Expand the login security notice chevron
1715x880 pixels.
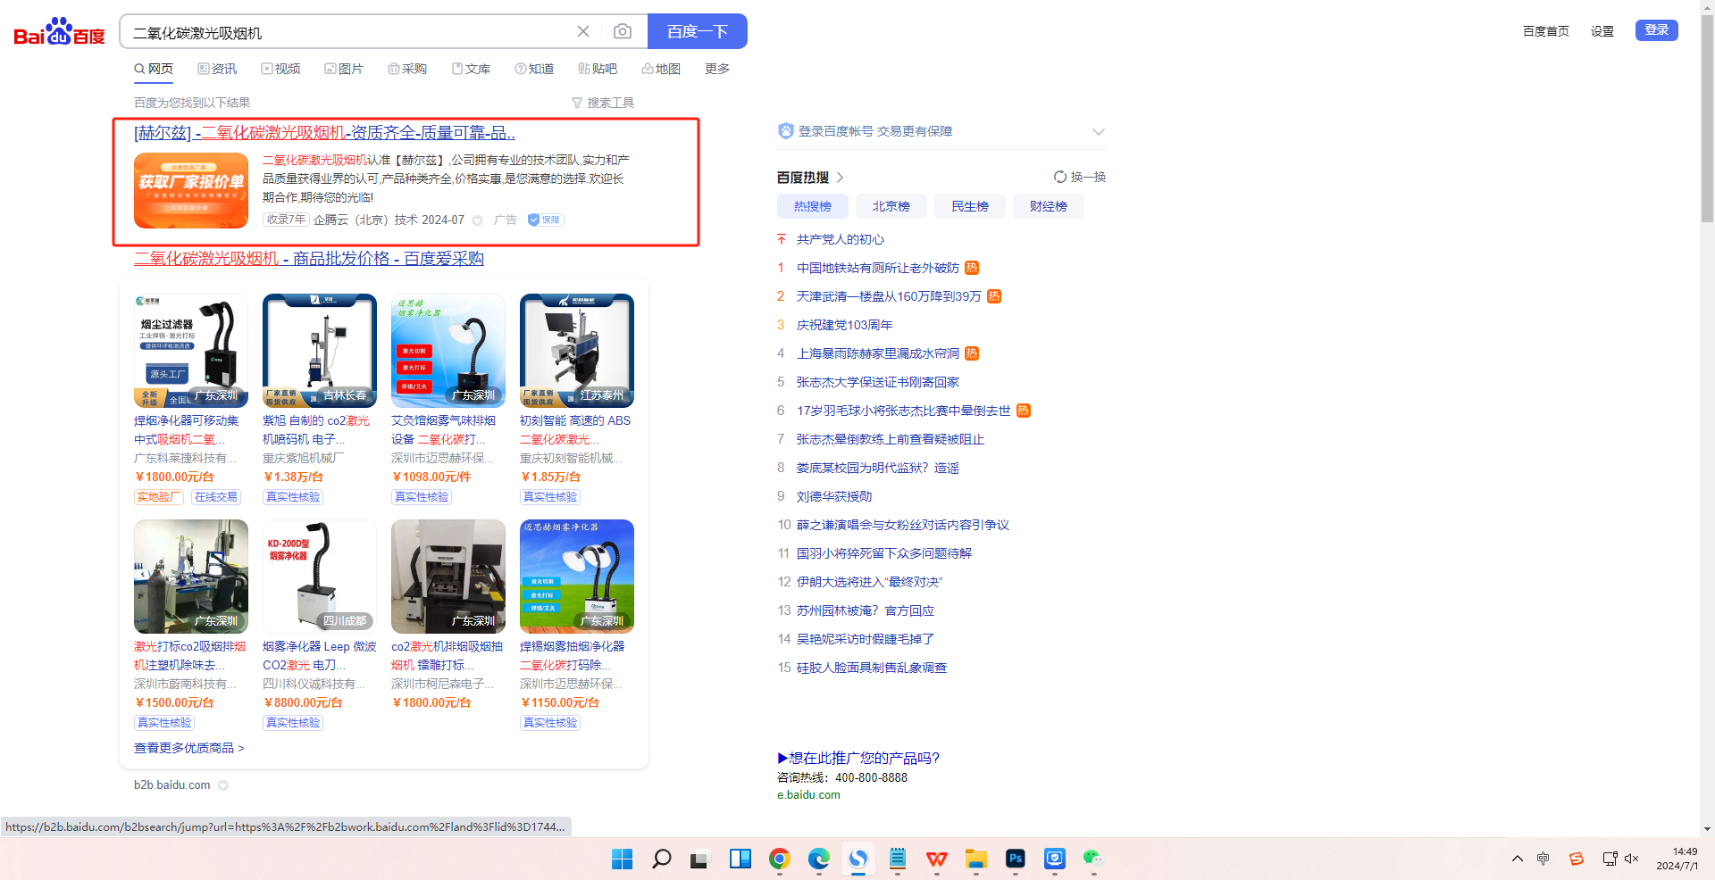click(x=1098, y=132)
